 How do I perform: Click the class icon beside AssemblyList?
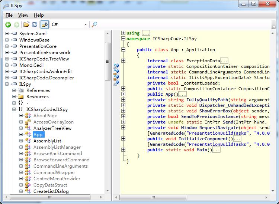28,141
